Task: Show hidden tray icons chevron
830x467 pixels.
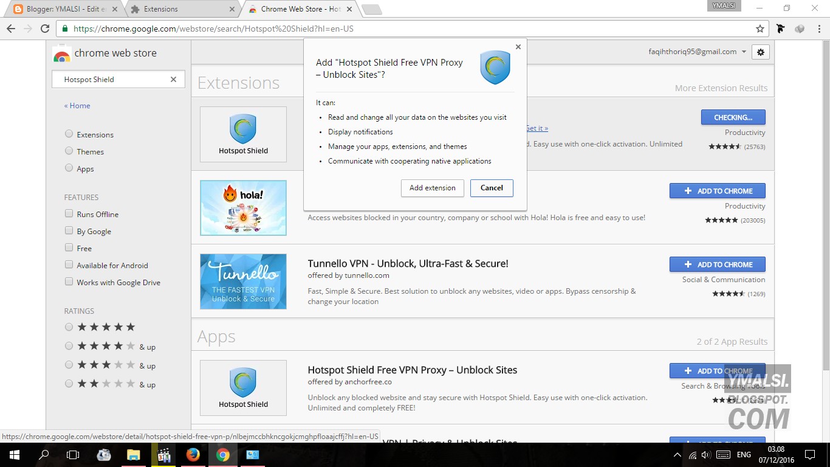Action: tap(677, 455)
